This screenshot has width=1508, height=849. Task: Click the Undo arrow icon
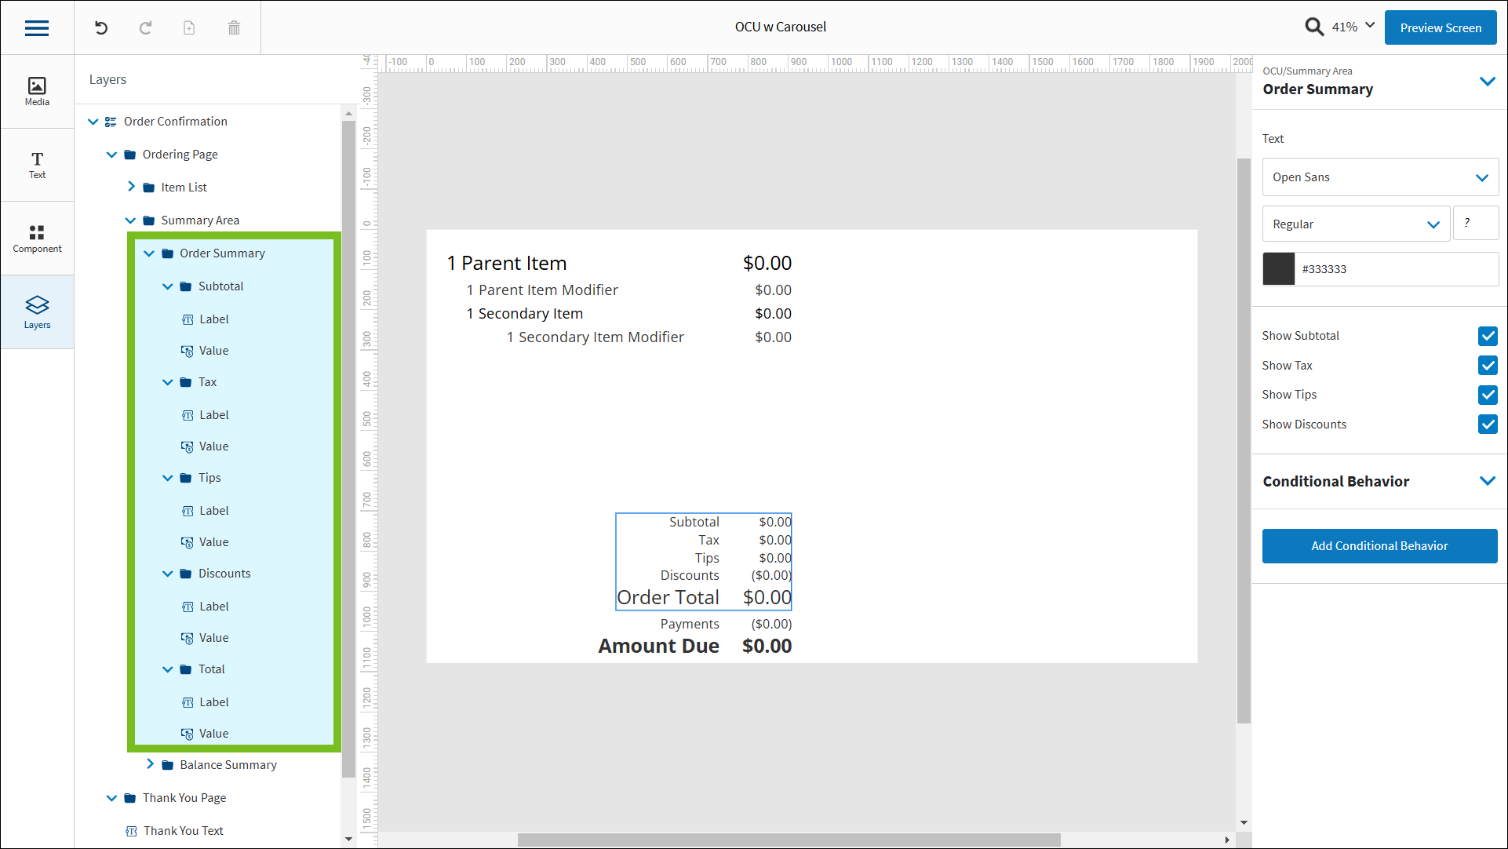pos(100,27)
